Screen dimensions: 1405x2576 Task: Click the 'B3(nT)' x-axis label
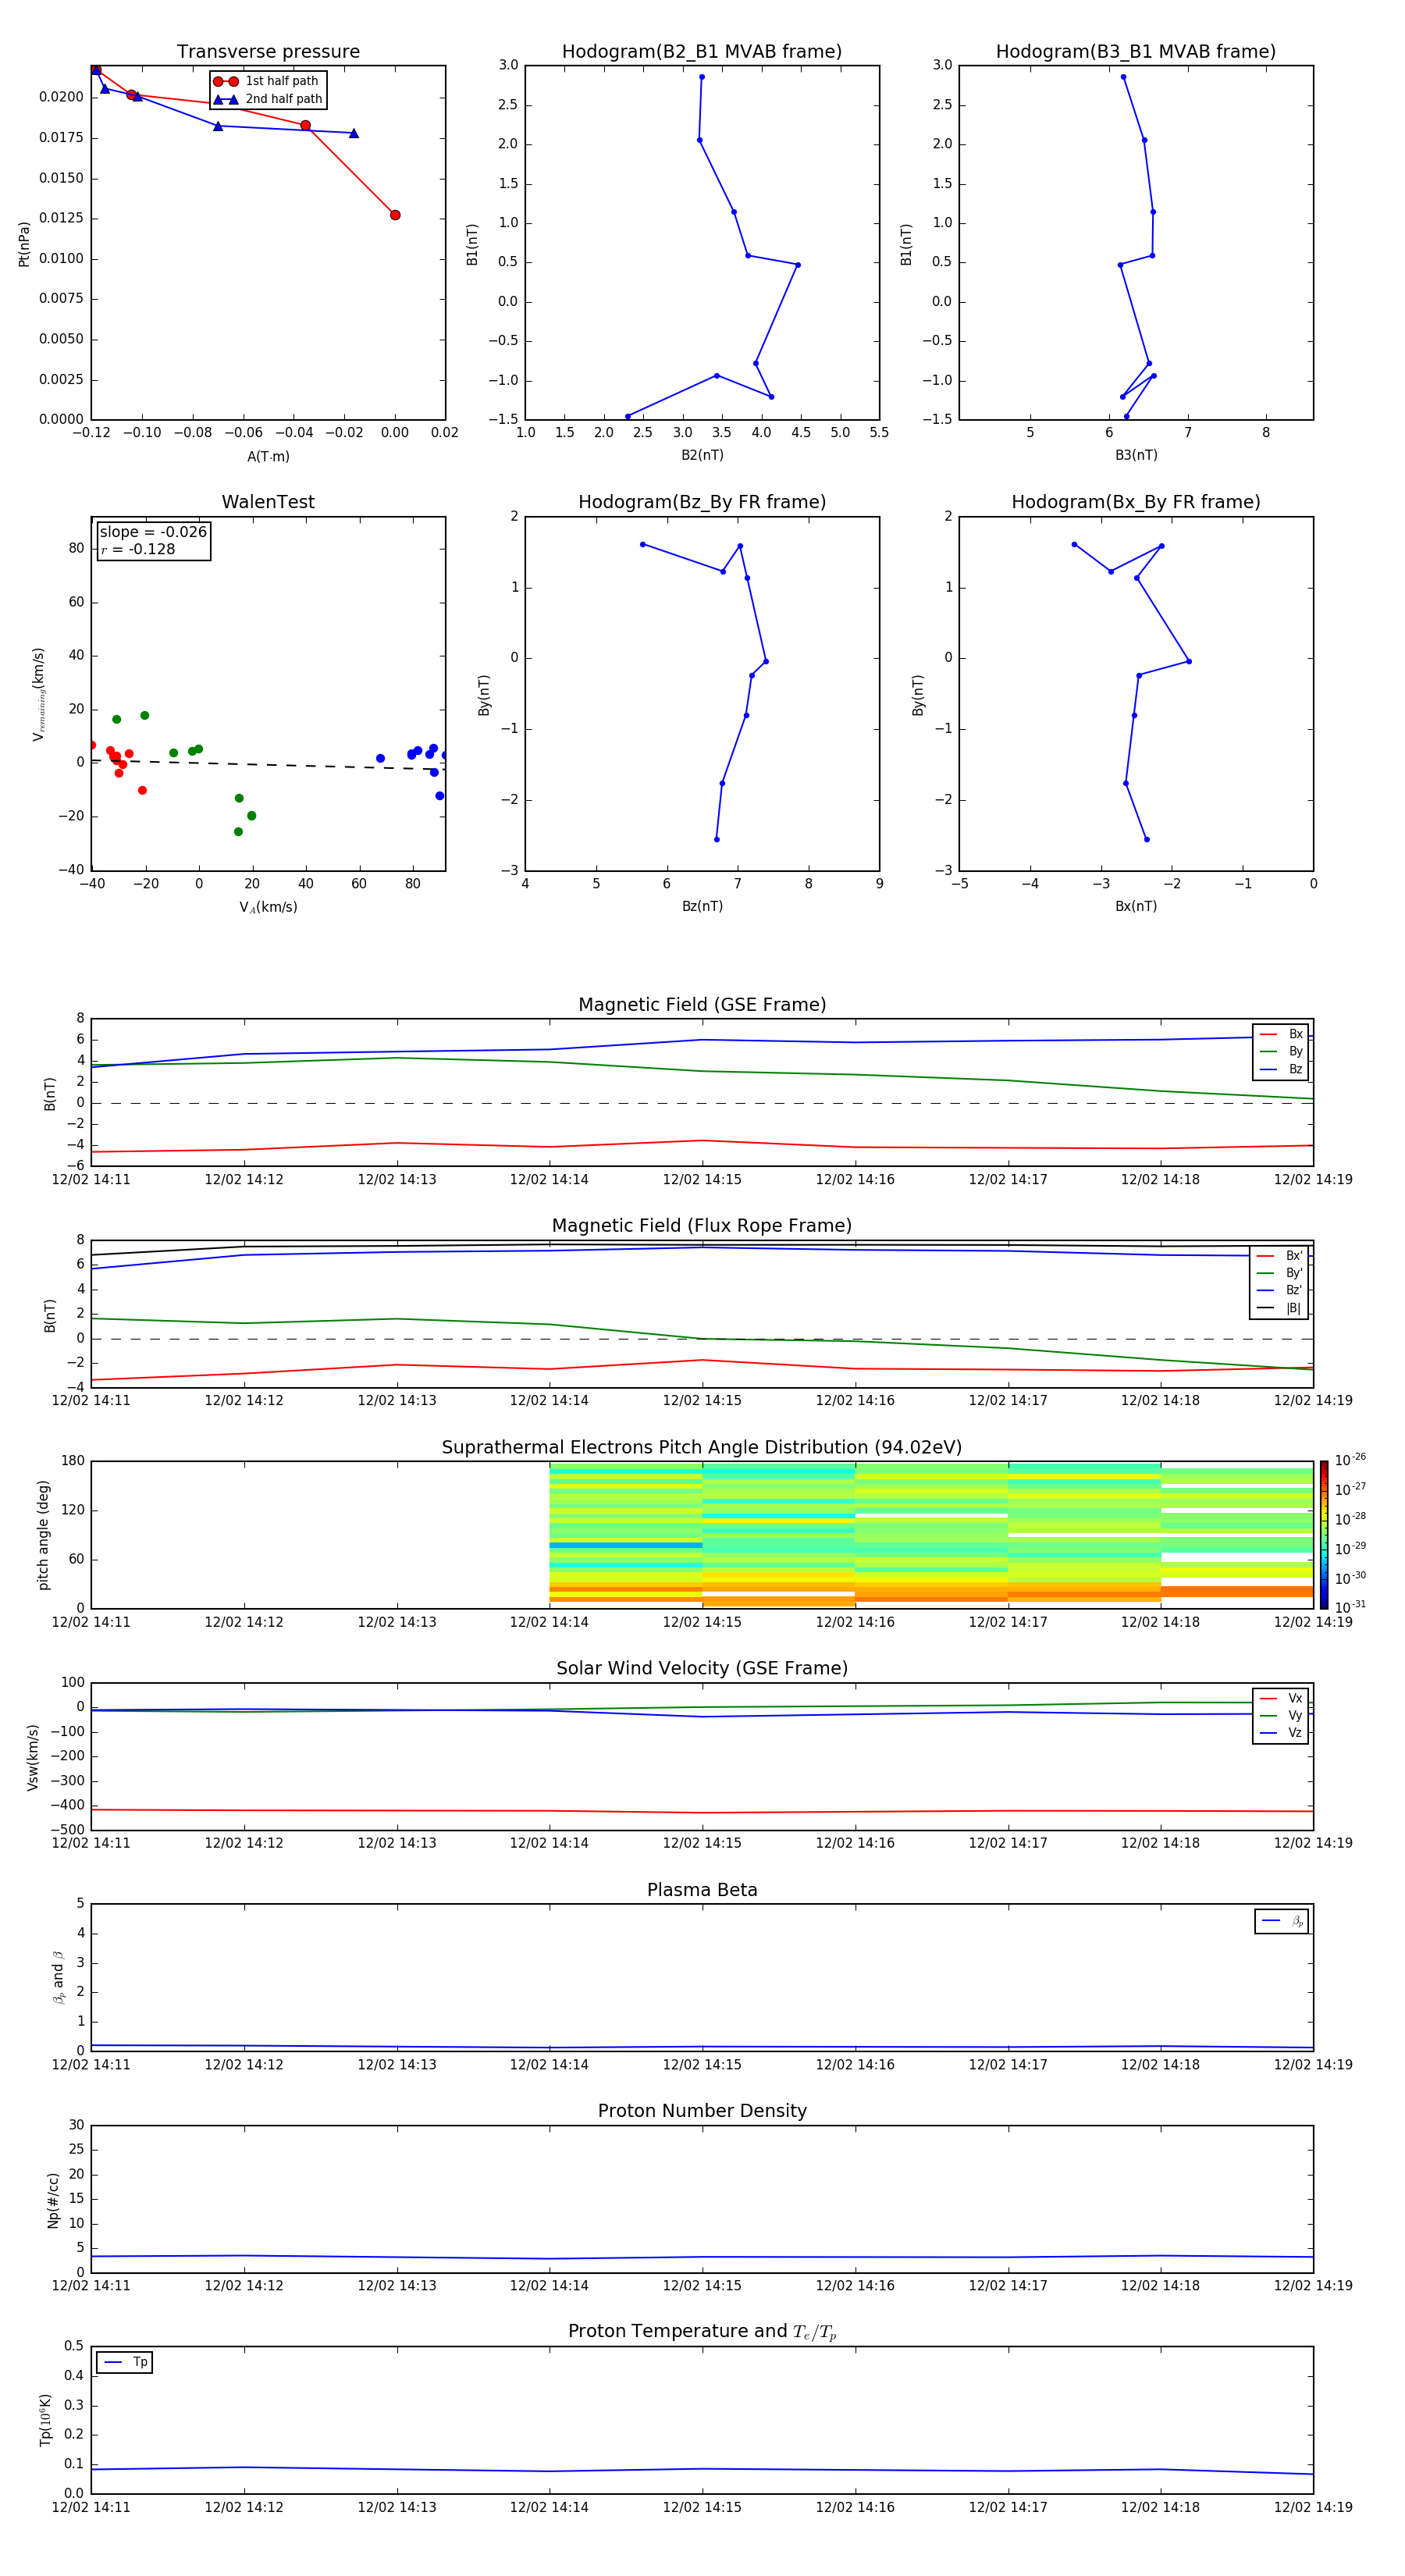(x=1136, y=455)
